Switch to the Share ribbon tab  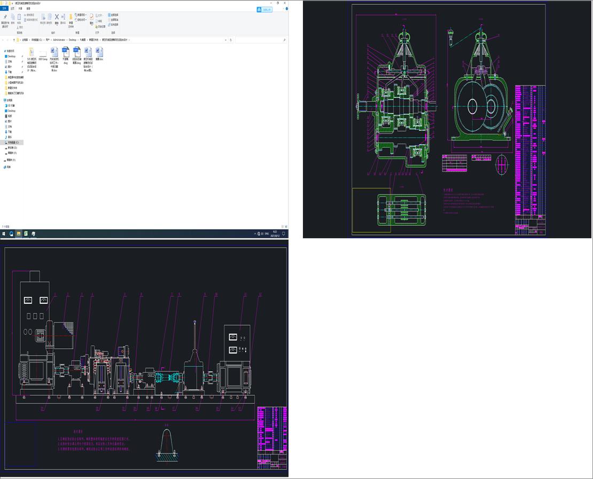click(20, 9)
